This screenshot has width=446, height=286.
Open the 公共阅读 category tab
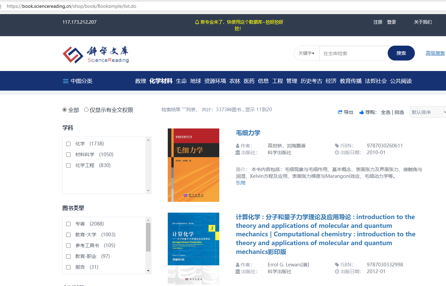(401, 81)
